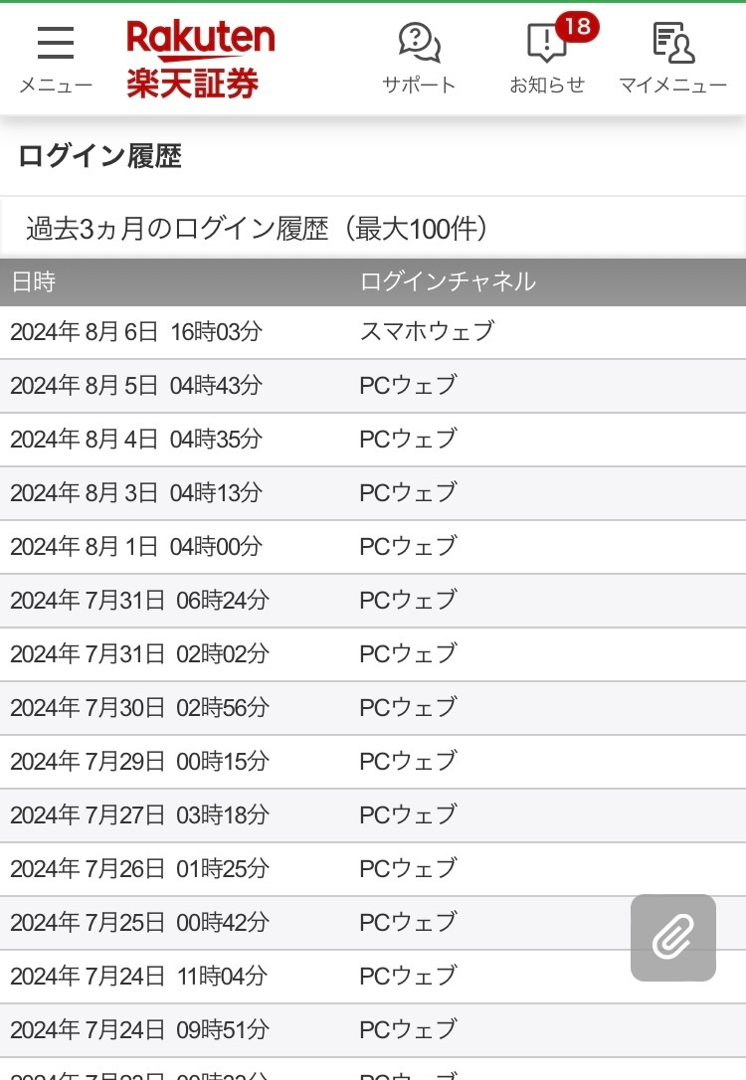Tap the floating paperclip attachment button

tap(673, 938)
